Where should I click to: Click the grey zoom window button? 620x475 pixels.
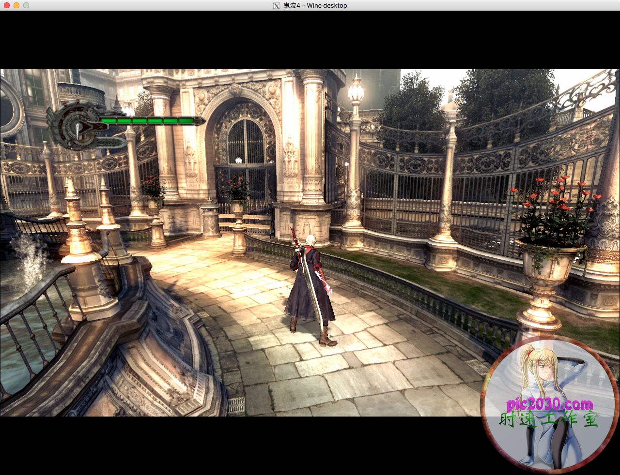point(26,5)
